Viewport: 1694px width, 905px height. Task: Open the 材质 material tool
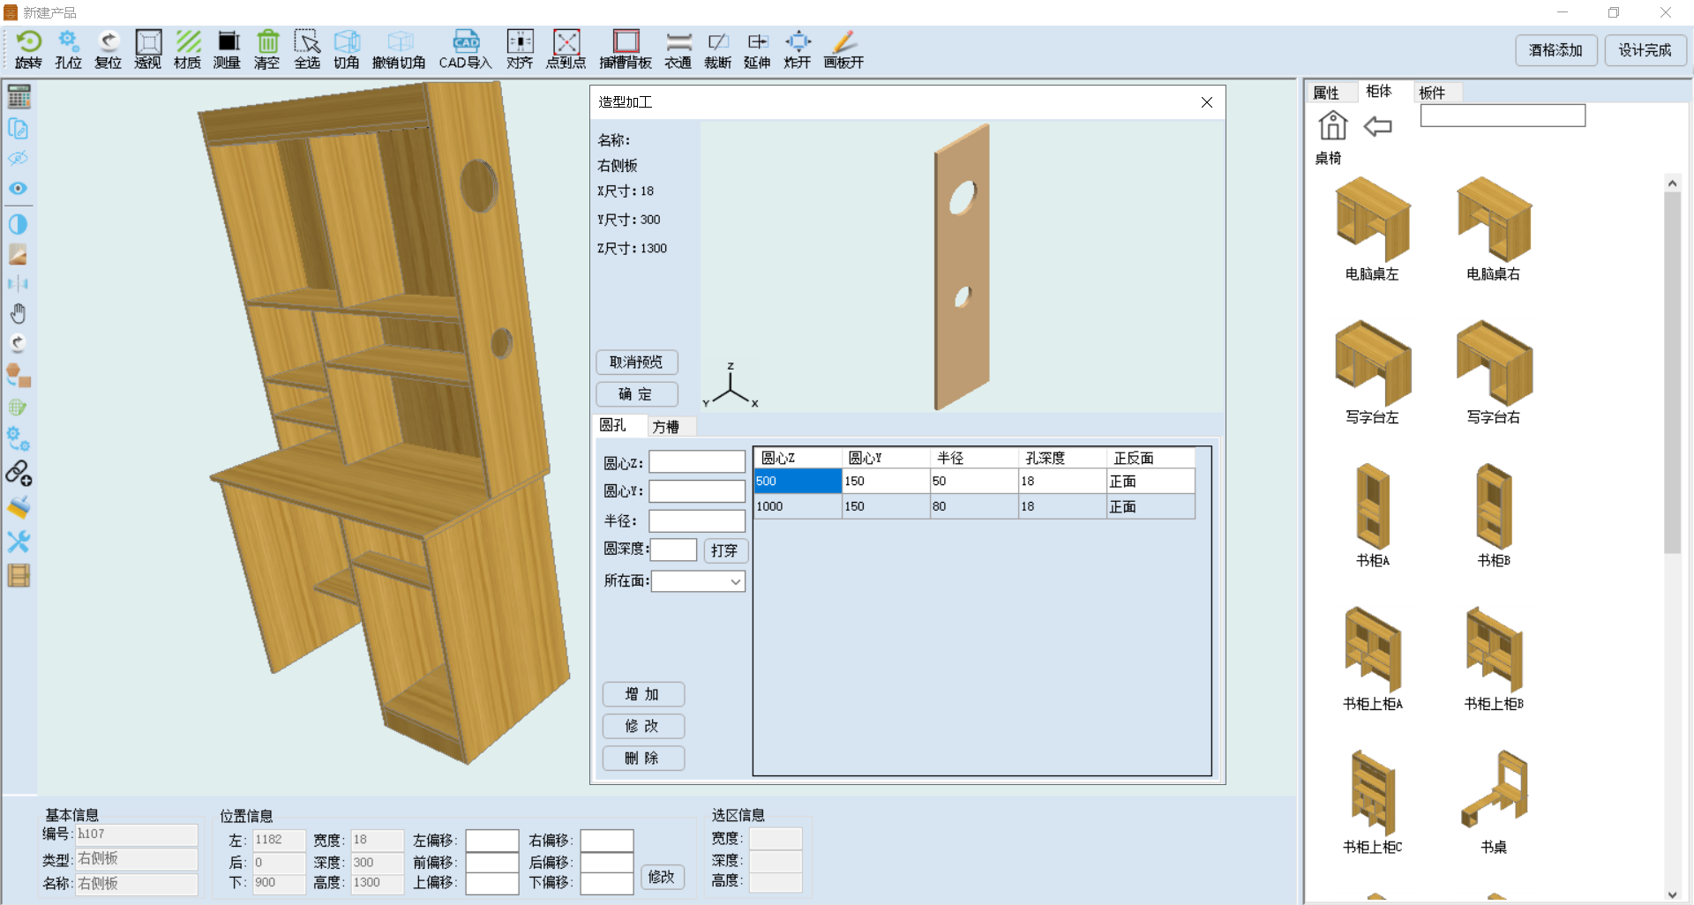pyautogui.click(x=187, y=49)
